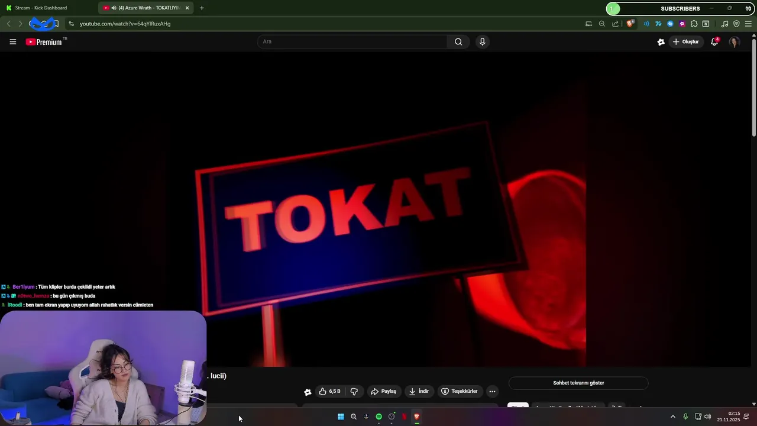Open the purple star extension icon
The height and width of the screenshot is (426, 757).
coord(682,24)
